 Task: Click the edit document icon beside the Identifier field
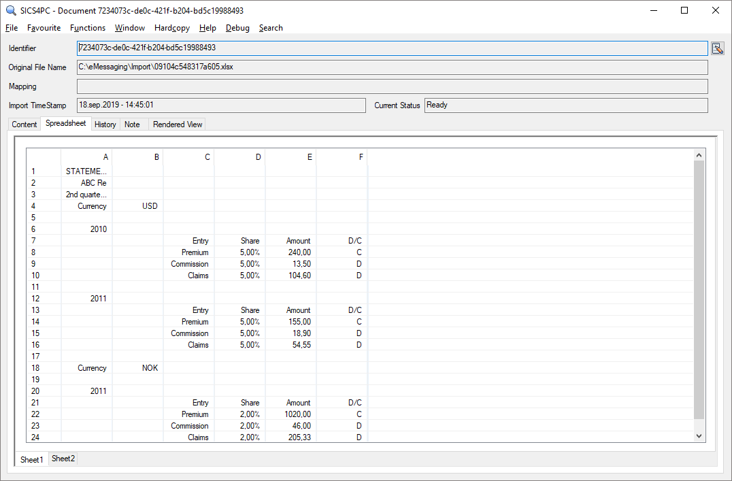click(x=718, y=48)
